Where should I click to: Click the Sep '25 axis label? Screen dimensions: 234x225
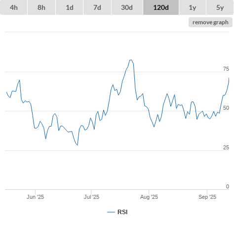207,197
